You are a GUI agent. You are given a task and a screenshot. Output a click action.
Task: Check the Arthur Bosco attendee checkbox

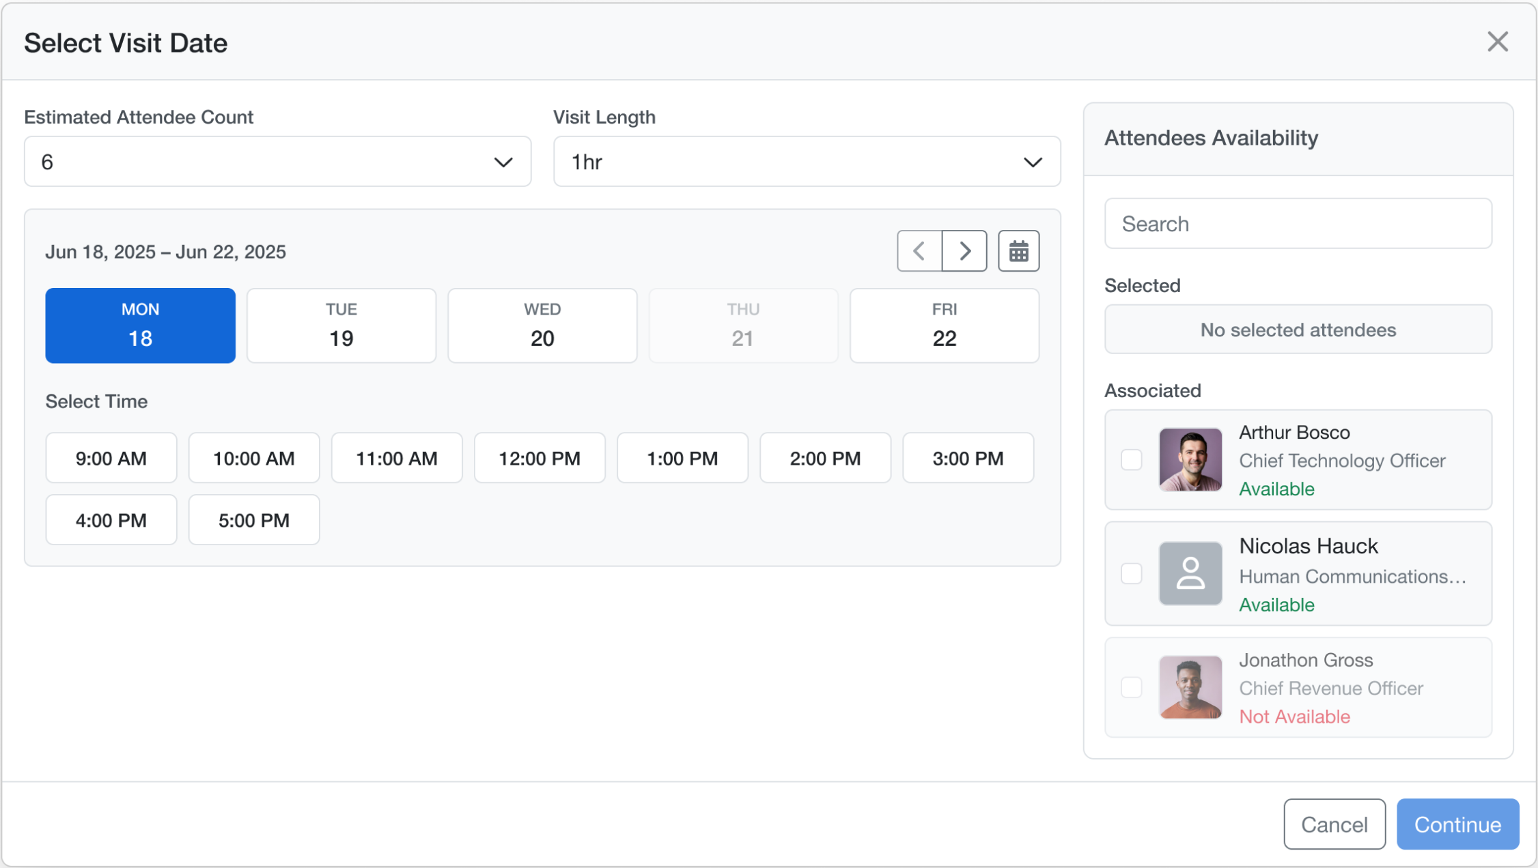1132,459
